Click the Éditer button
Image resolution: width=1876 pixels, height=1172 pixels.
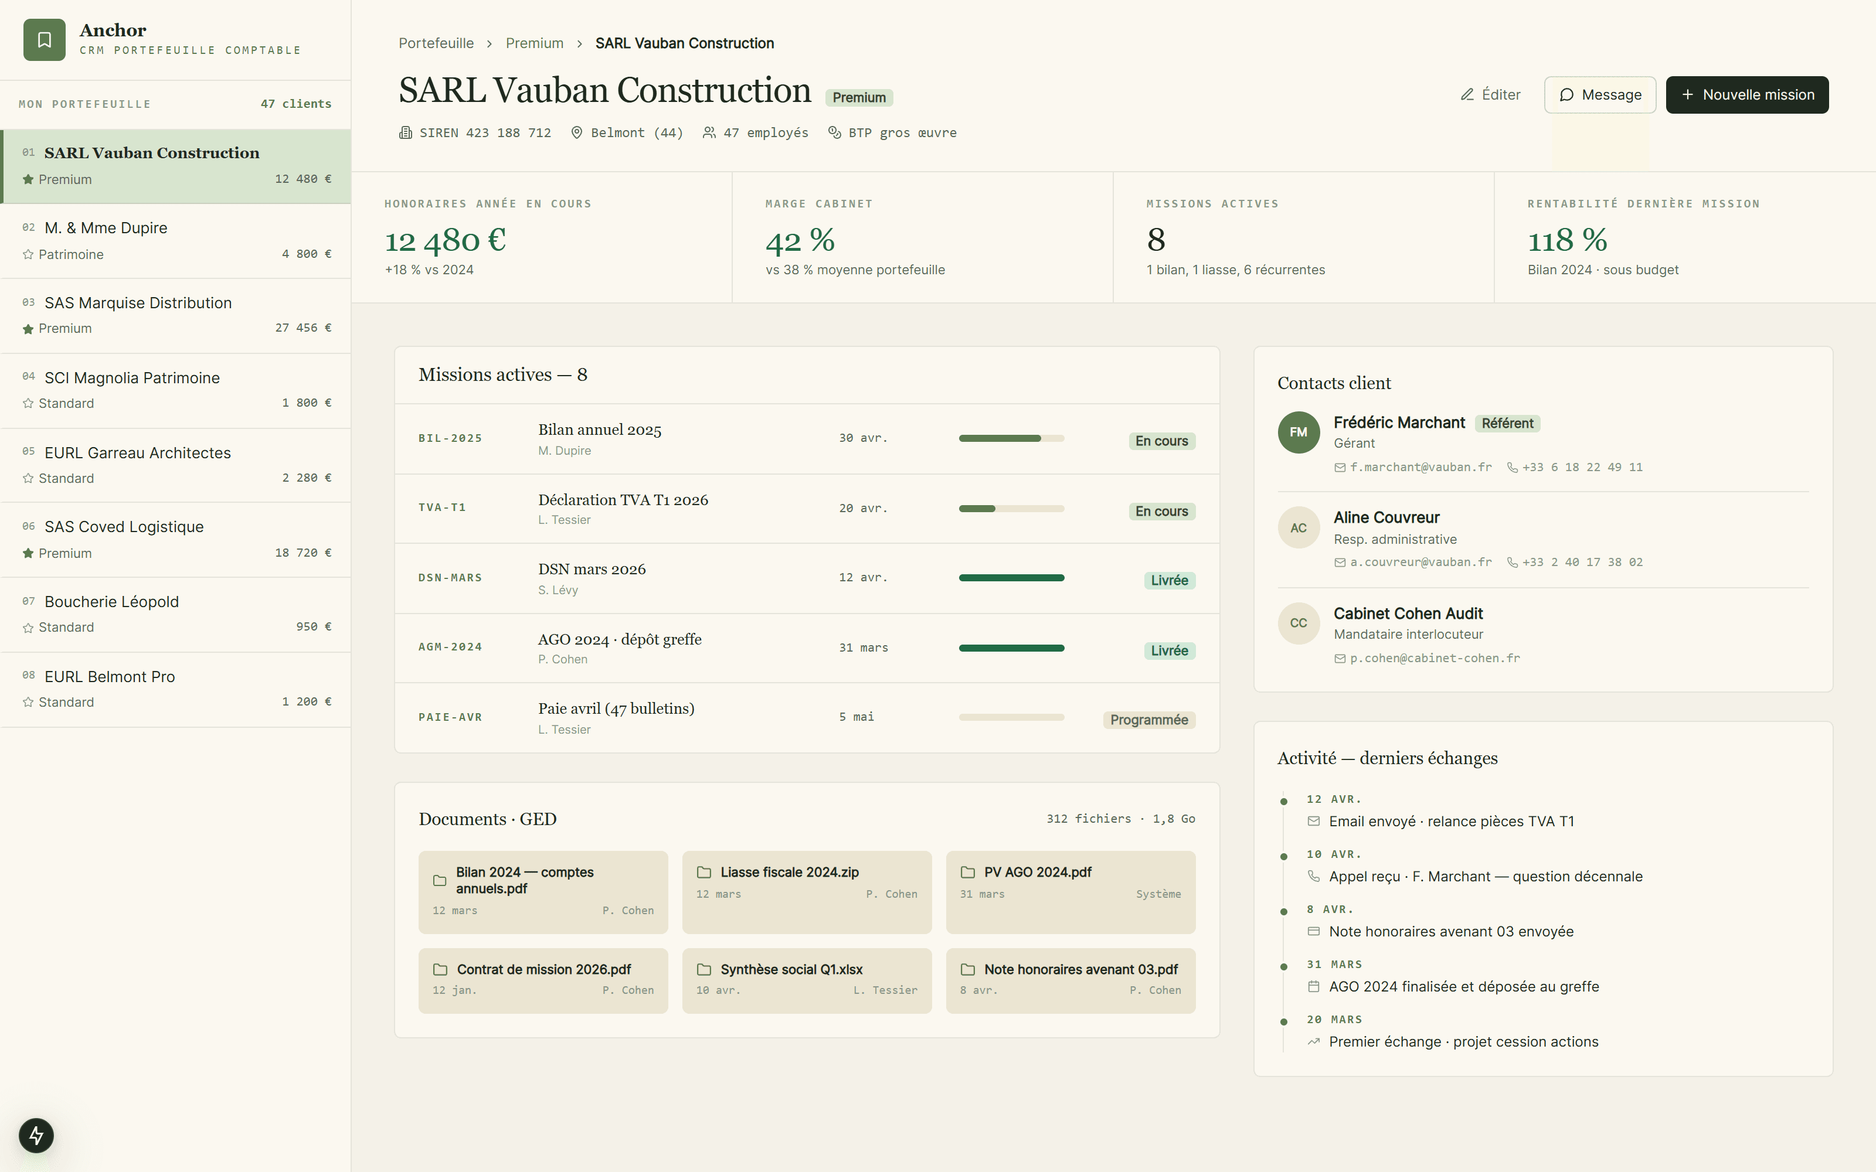(x=1491, y=94)
